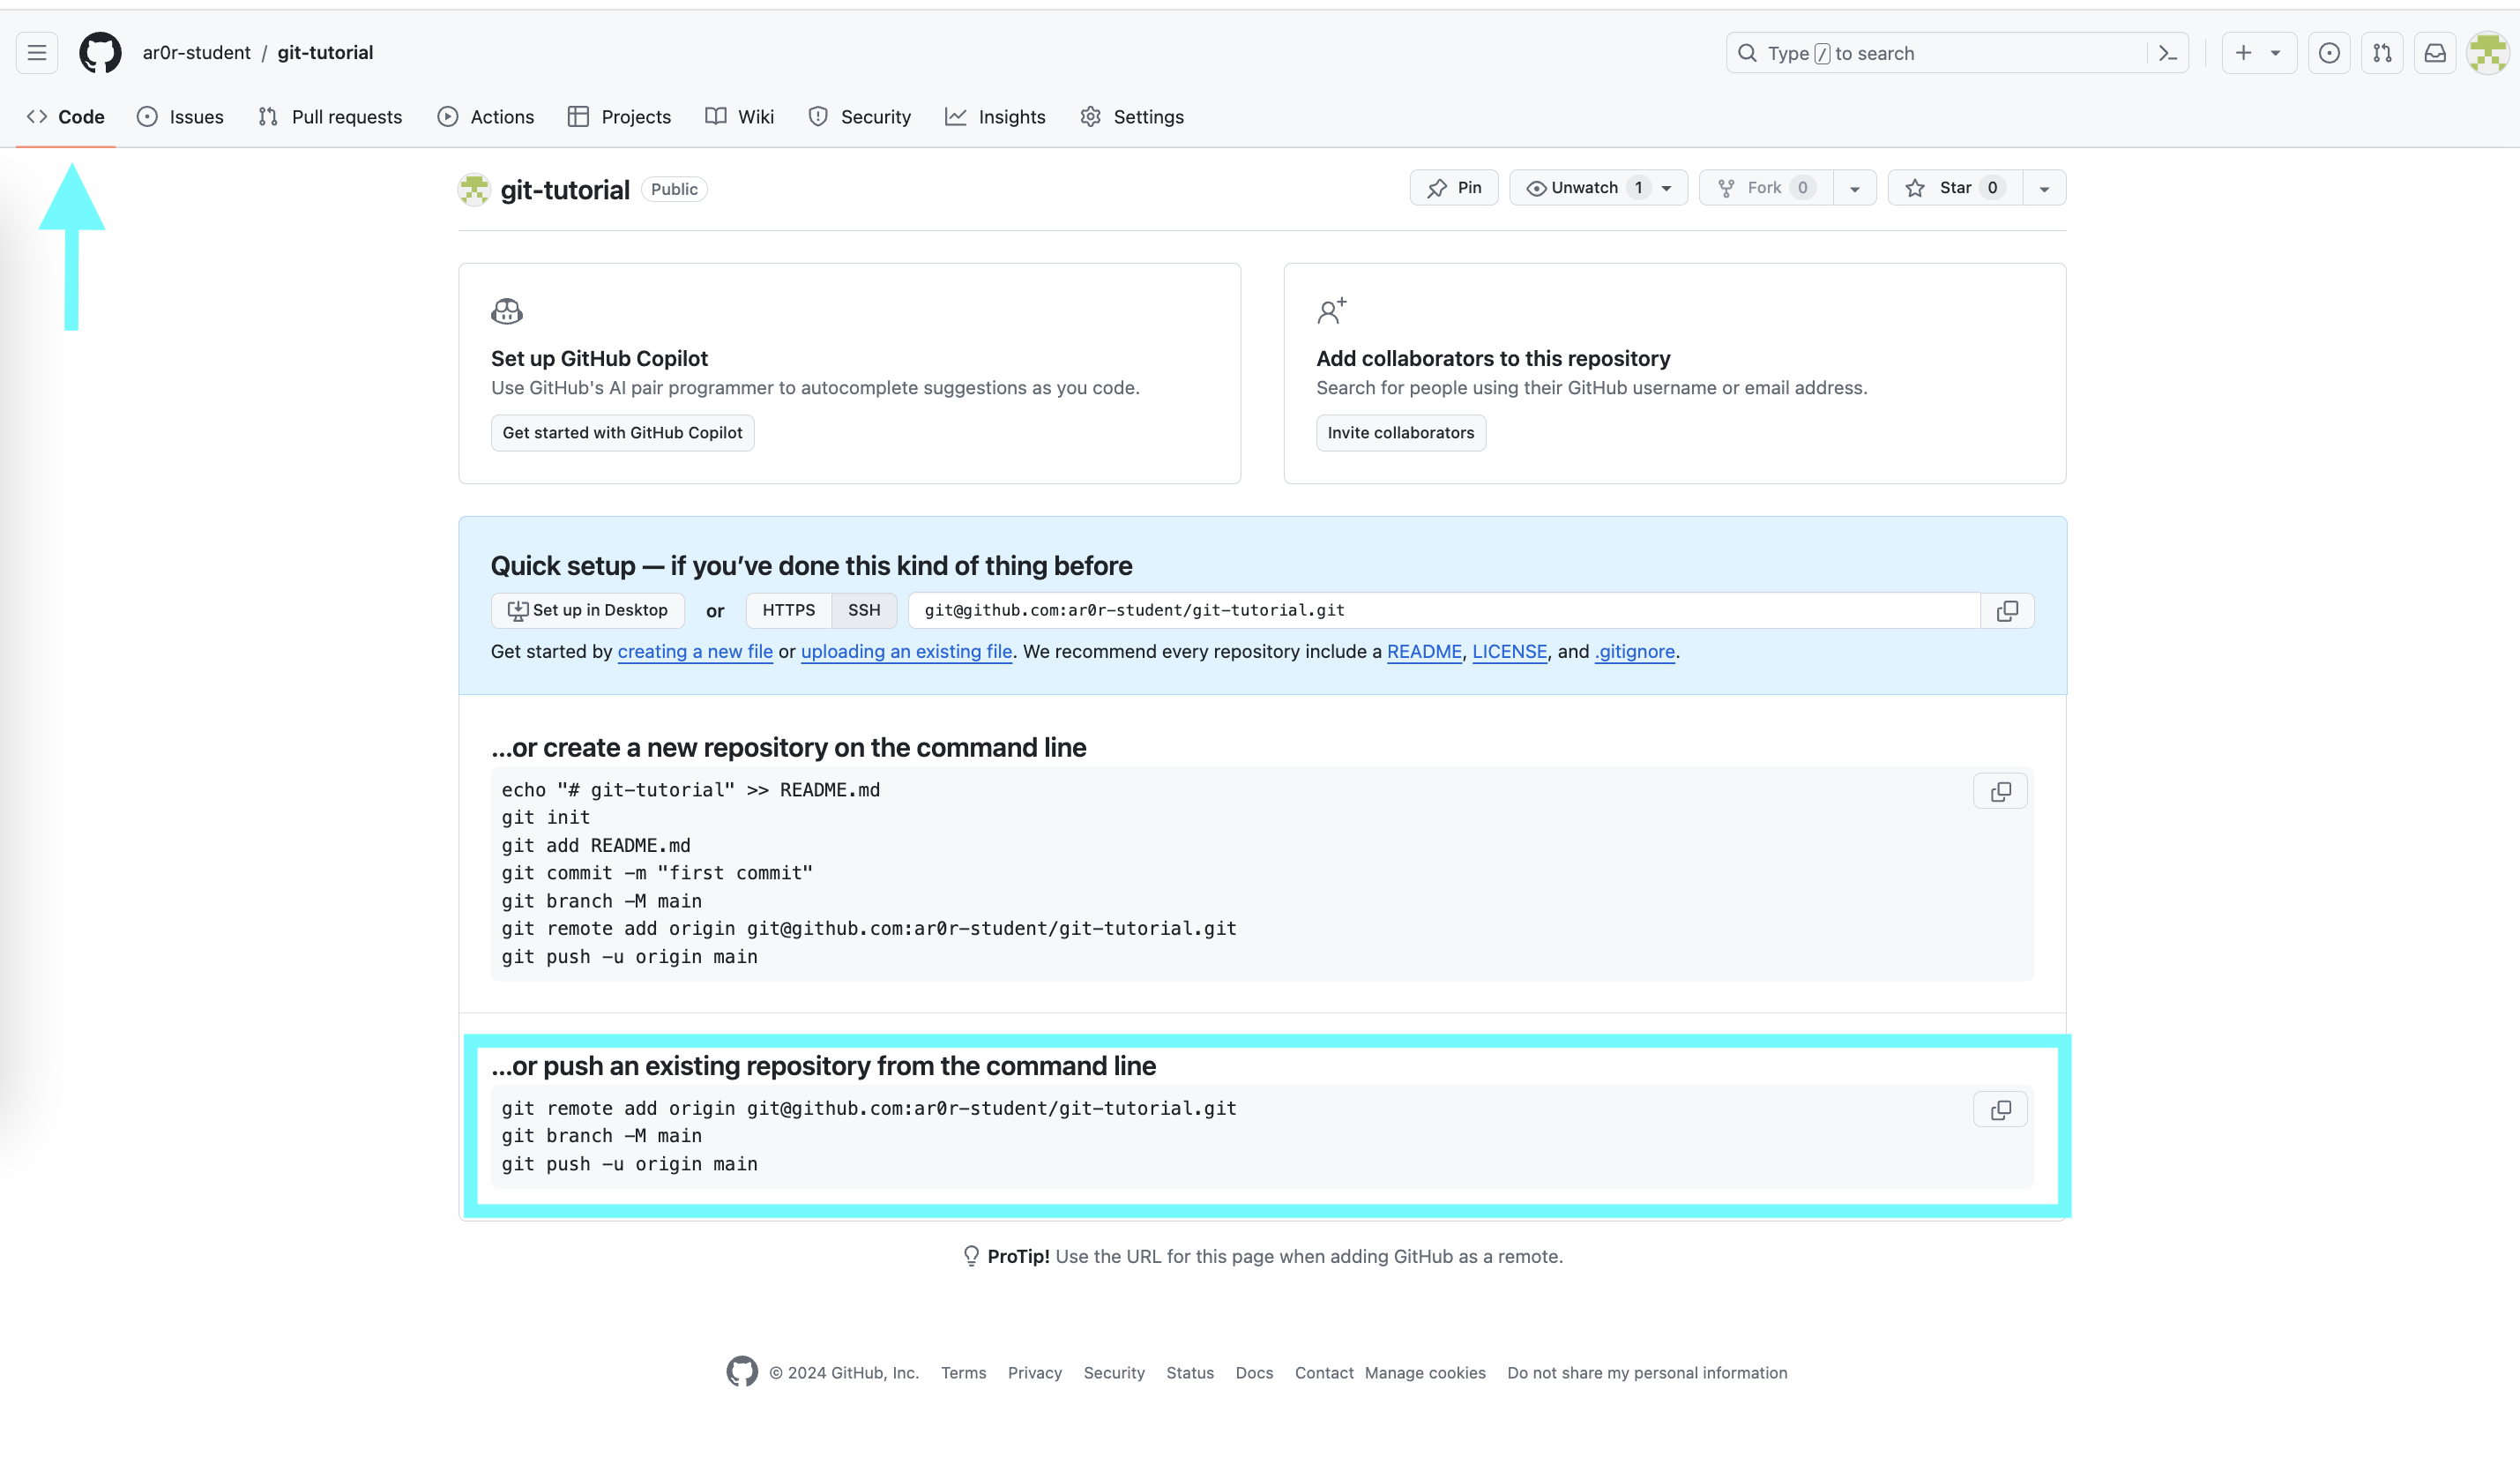Click the Fork button
The image size is (2520, 1457).
[x=1766, y=188]
